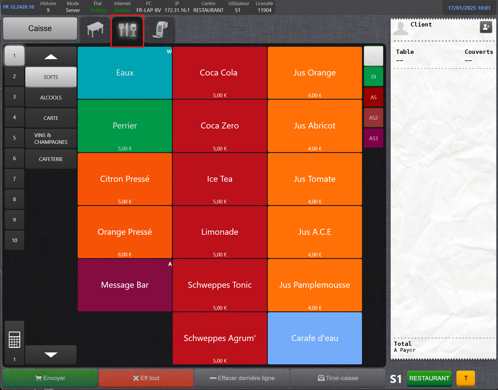Switch to the ALCOOLS category
Viewport: 498px width, 390px height.
51,98
